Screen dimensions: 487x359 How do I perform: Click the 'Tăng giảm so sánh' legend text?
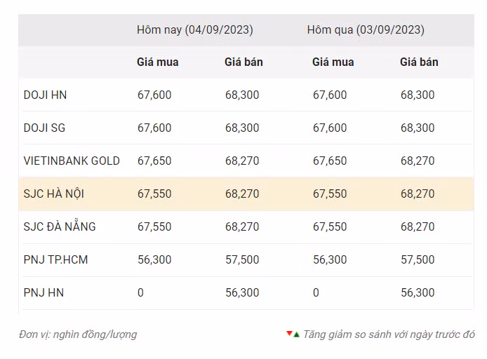coord(389,334)
